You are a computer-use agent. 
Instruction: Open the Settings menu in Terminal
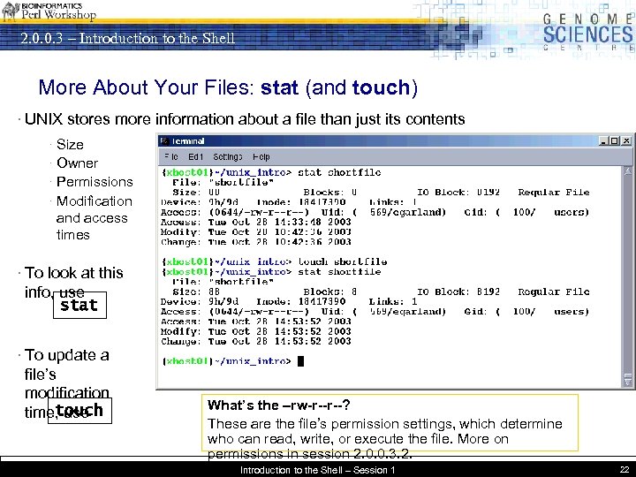(x=228, y=157)
